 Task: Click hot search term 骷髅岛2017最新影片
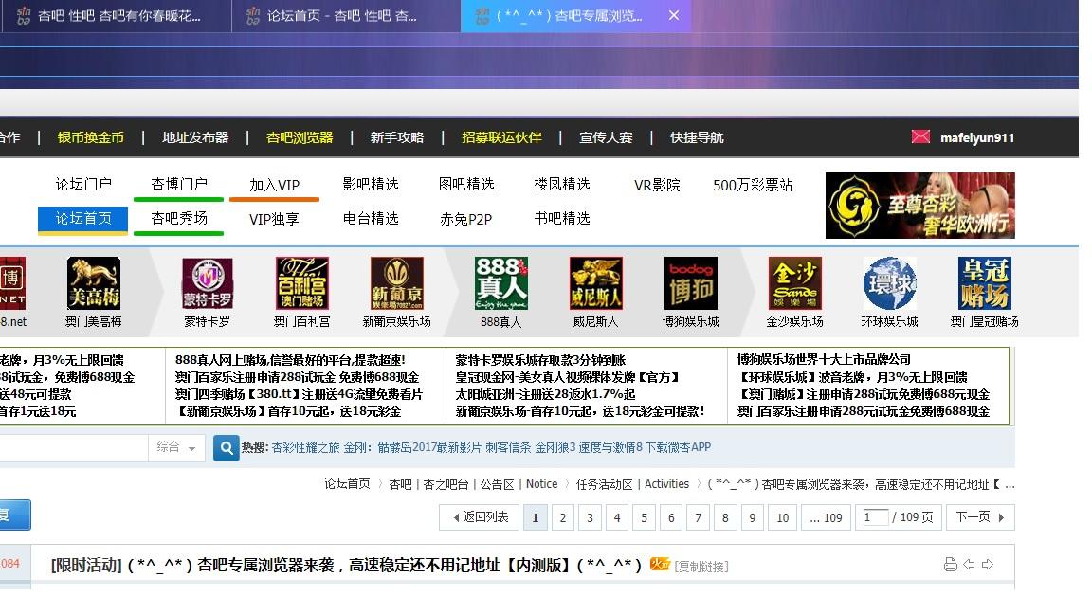point(429,447)
